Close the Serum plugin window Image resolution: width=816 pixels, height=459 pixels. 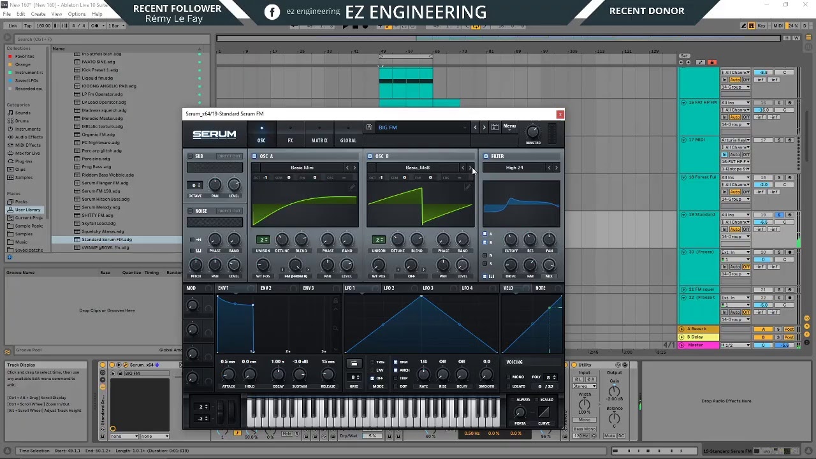(x=560, y=114)
